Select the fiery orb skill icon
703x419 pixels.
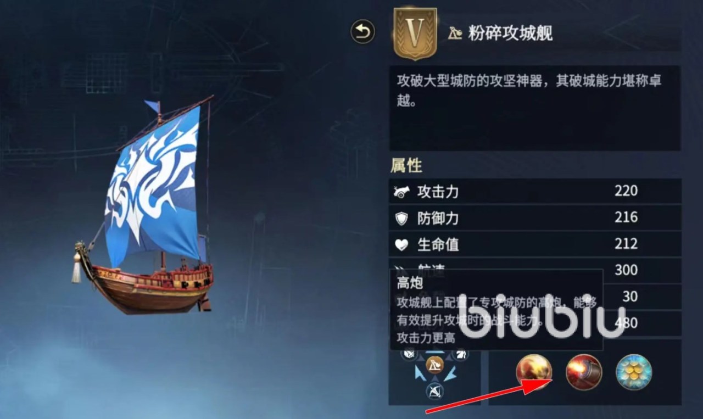(x=534, y=372)
